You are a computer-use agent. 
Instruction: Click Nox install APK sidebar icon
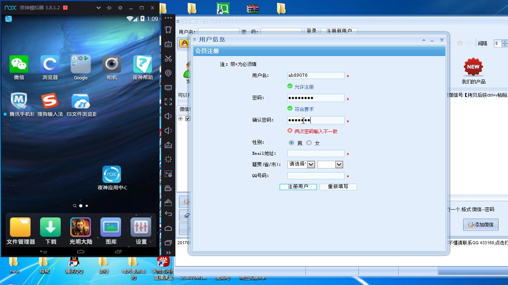pyautogui.click(x=168, y=145)
